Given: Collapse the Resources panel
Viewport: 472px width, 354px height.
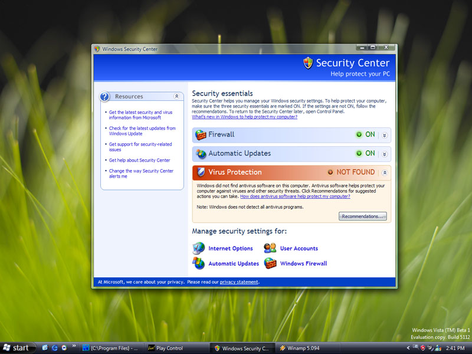Looking at the screenshot, I should [x=176, y=96].
